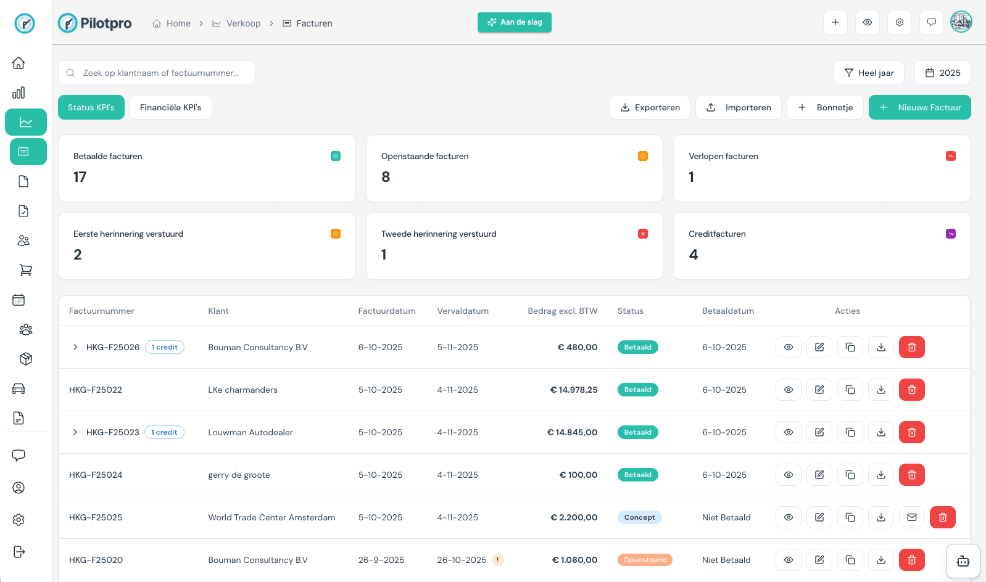Switch to Financiële KPI's tab
The image size is (986, 582).
click(170, 107)
